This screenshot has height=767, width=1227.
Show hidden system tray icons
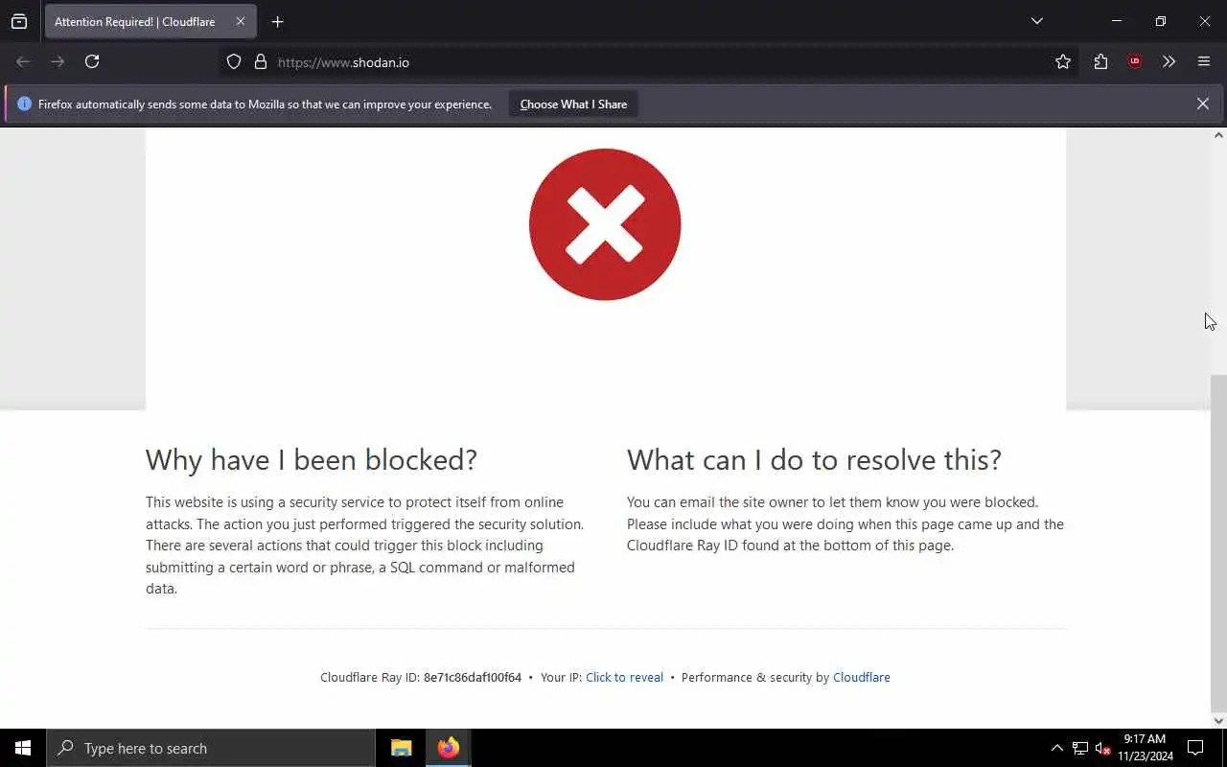pos(1056,748)
